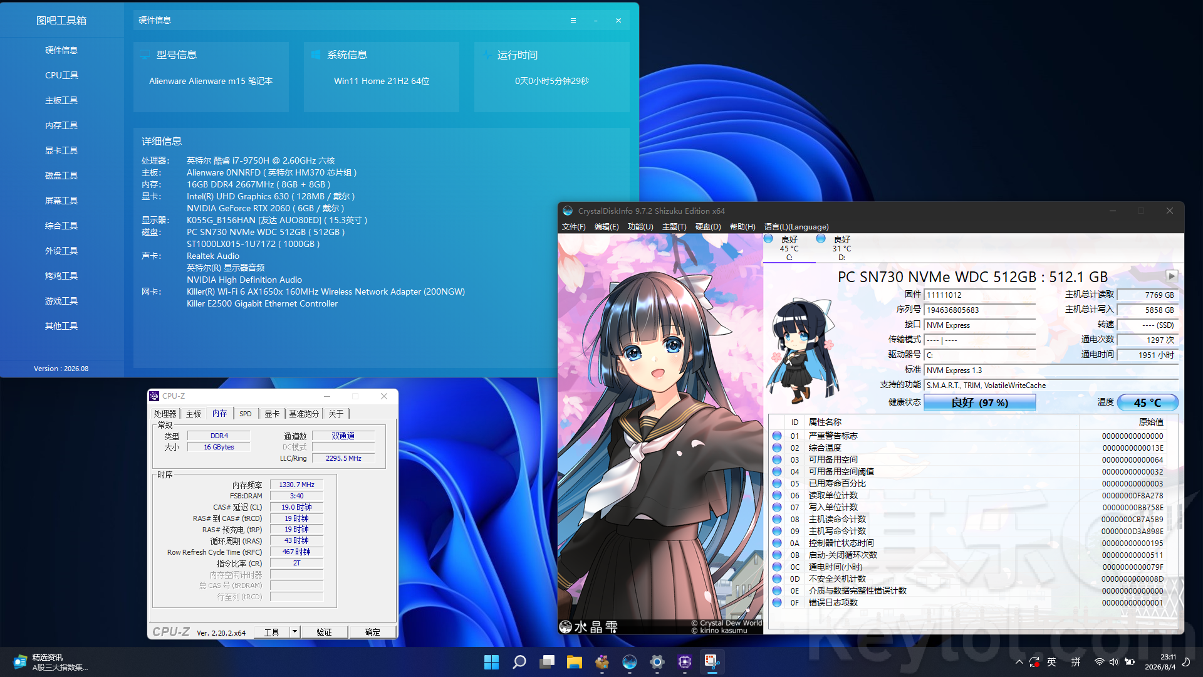Open the Windows Start menu
Screen dimensions: 1203x677
tap(492, 662)
